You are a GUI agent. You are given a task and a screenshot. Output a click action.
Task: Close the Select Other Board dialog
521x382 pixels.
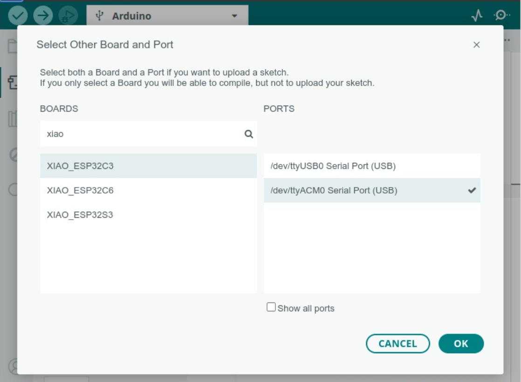[476, 45]
